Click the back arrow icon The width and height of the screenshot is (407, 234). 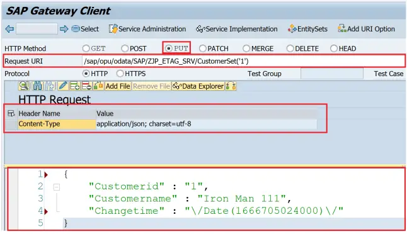pos(9,29)
